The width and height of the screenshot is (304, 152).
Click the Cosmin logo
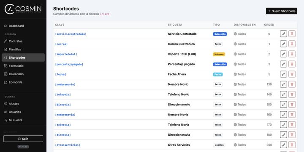[23, 9]
